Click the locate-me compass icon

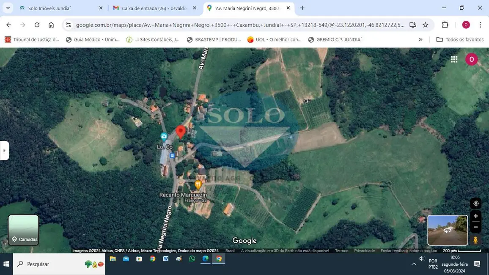click(x=475, y=203)
